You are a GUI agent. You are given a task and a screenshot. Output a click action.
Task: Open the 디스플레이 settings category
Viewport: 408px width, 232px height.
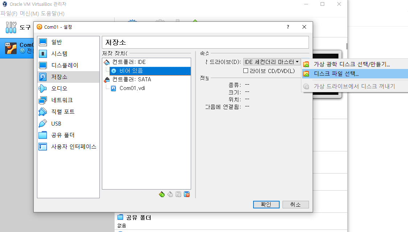(x=68, y=65)
